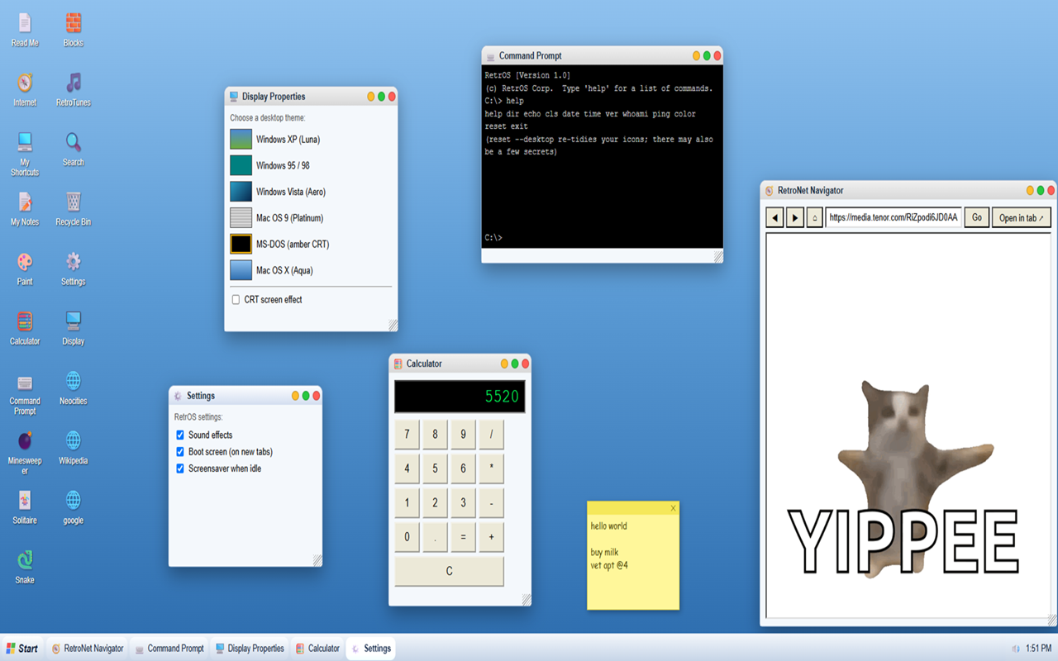This screenshot has width=1058, height=661.
Task: Click the sticky note text 'buy milk'
Action: 604,552
